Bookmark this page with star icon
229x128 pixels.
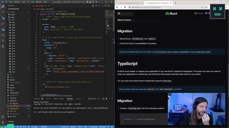point(206,7)
